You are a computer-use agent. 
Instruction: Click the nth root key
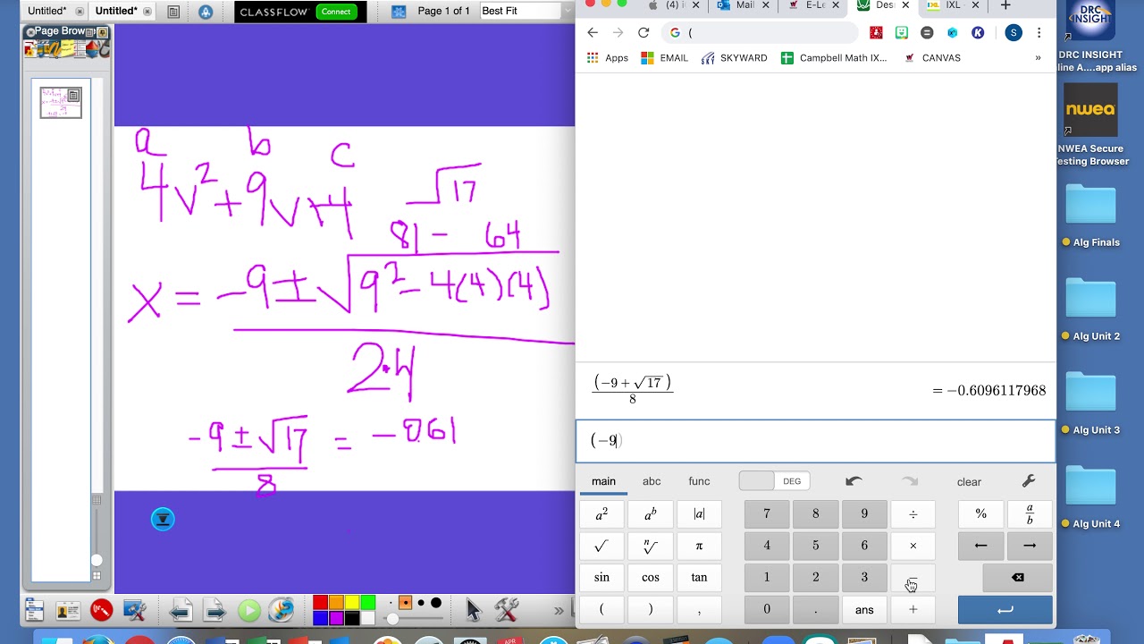click(651, 546)
